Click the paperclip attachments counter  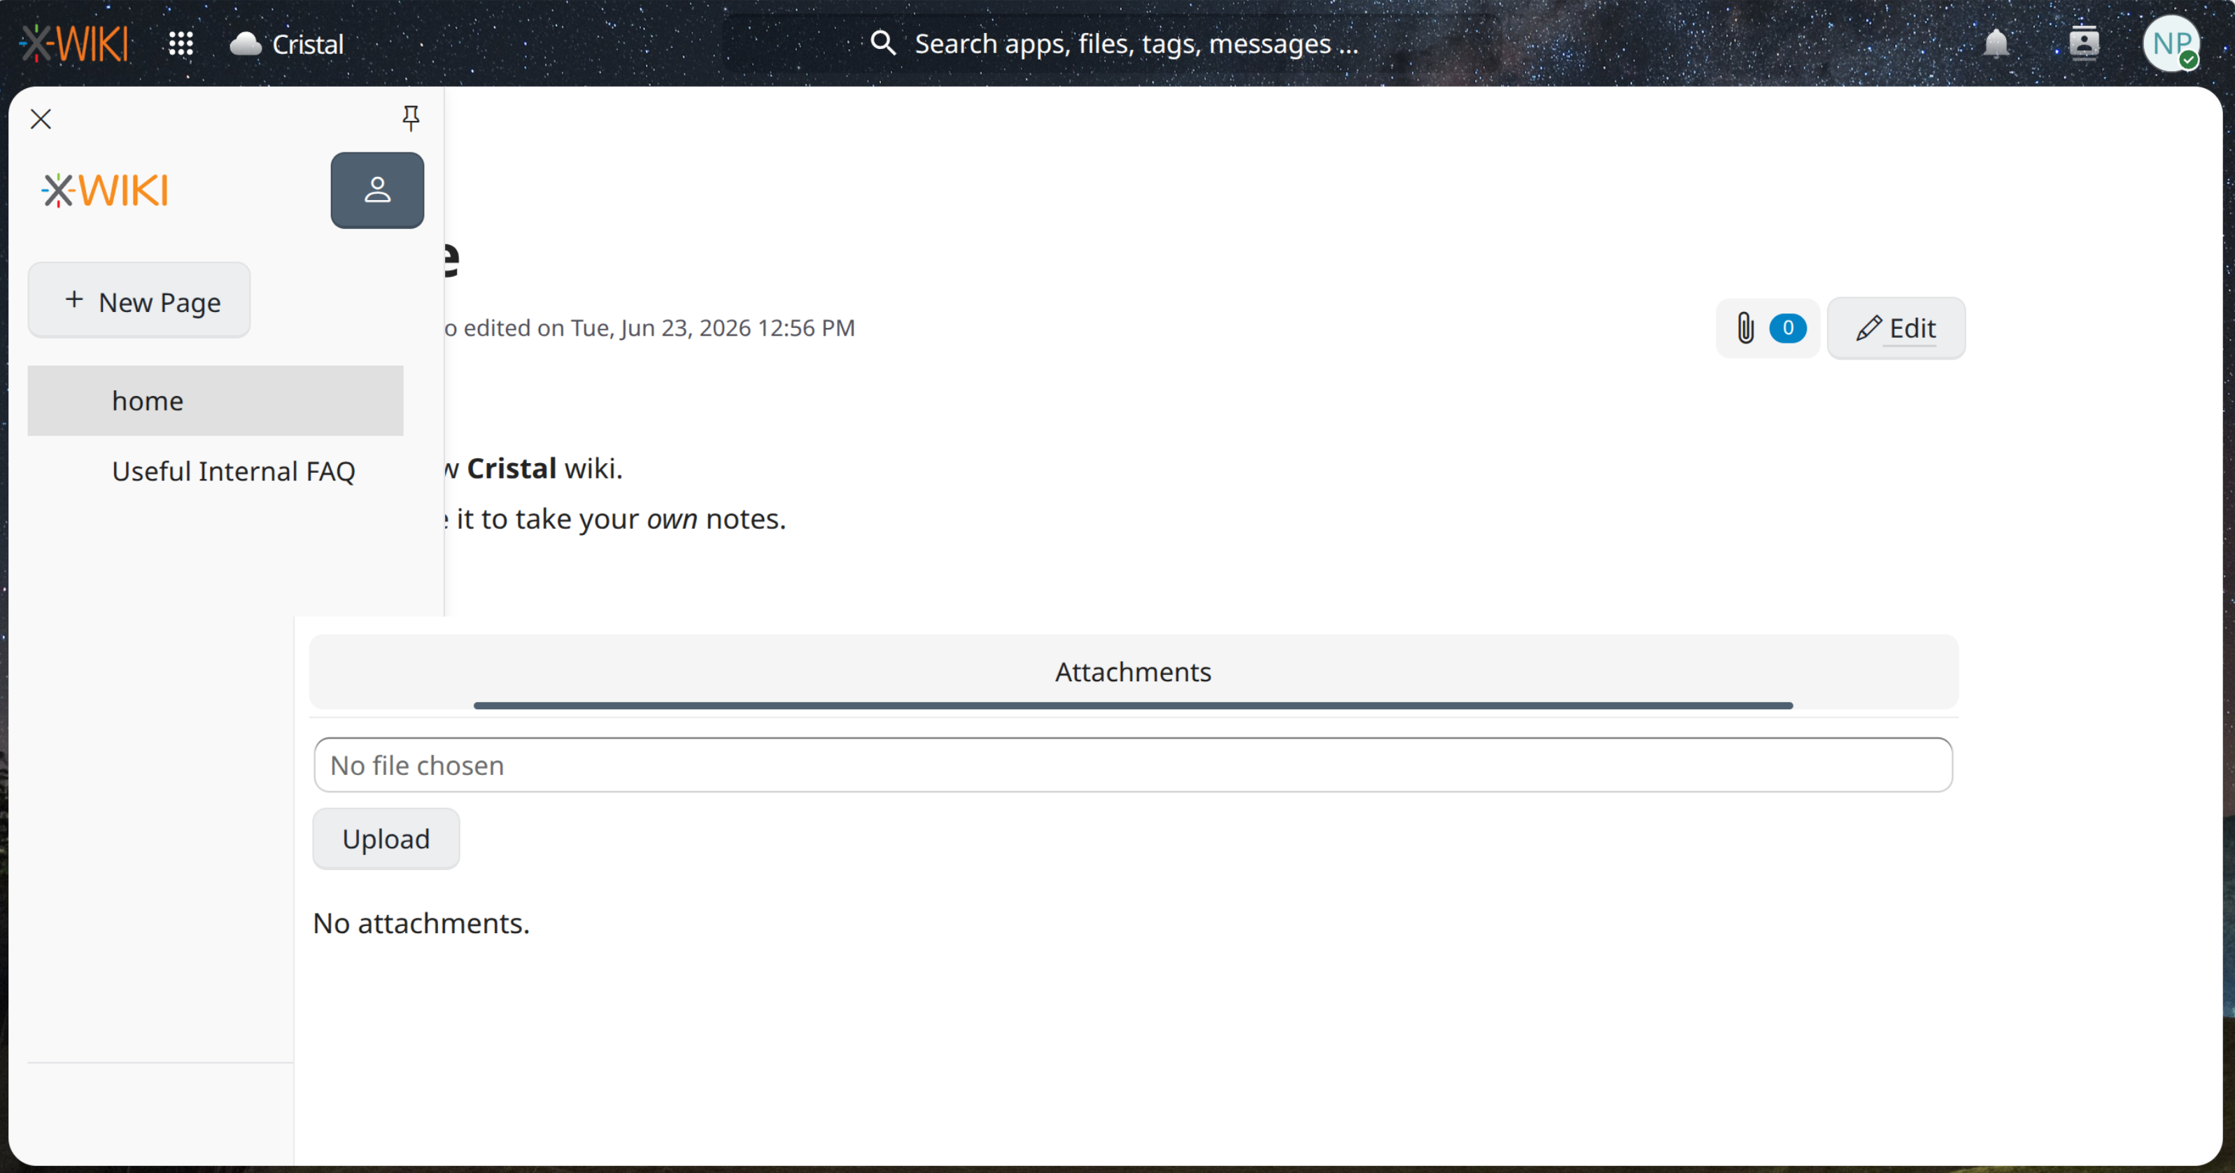pyautogui.click(x=1768, y=328)
